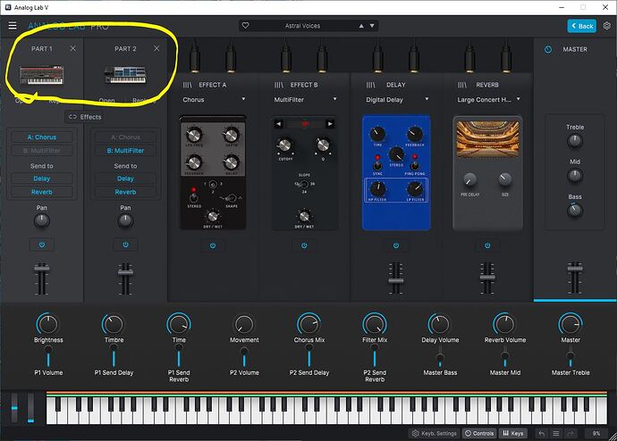Click the Effects link icon button
The width and height of the screenshot is (617, 441).
pyautogui.click(x=85, y=117)
